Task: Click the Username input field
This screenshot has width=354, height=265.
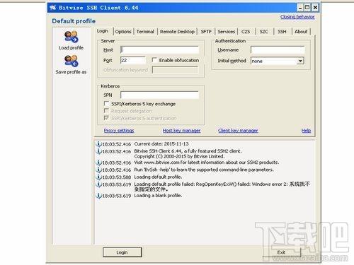Action: [278, 49]
